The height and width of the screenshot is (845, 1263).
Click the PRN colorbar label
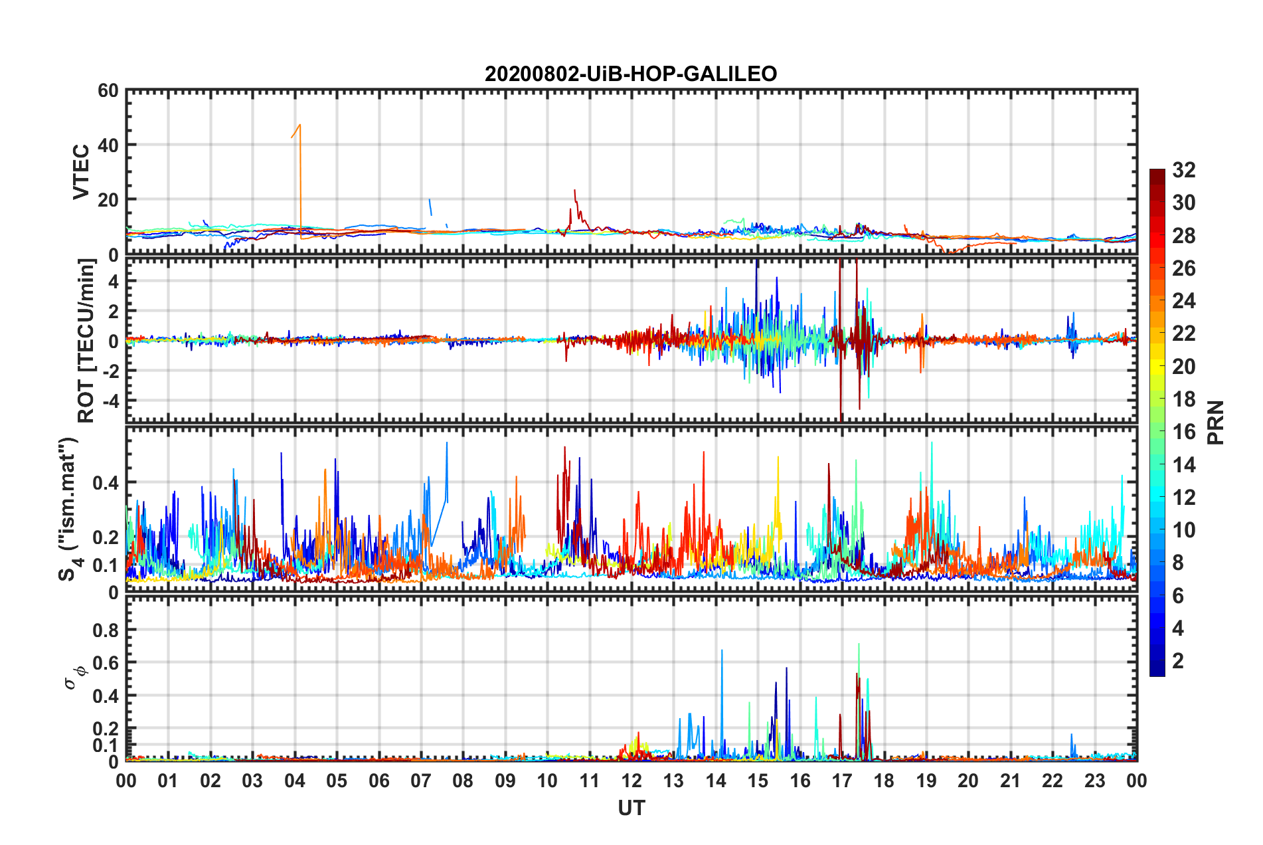(x=1216, y=423)
